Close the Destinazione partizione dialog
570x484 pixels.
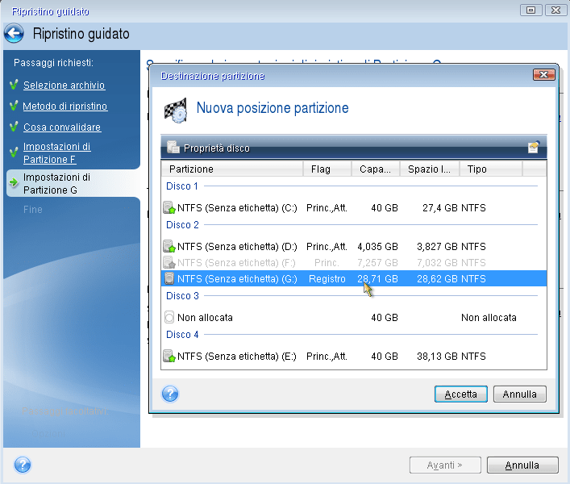tap(543, 75)
